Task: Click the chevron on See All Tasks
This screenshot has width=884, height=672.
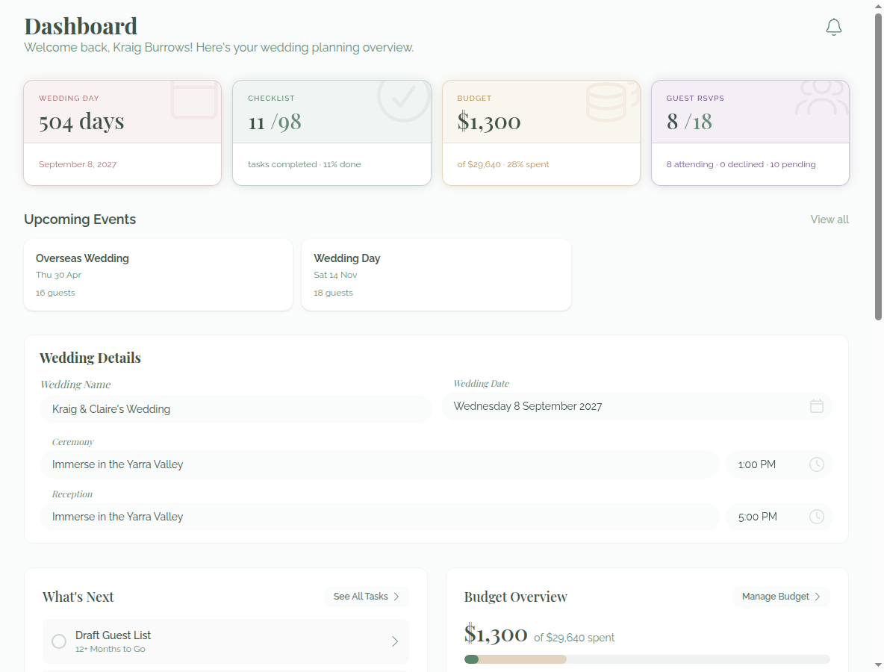Action: pyautogui.click(x=396, y=597)
